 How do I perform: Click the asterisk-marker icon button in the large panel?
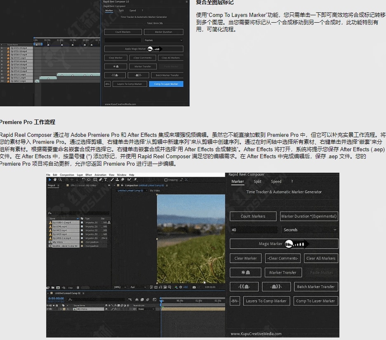[245, 272]
